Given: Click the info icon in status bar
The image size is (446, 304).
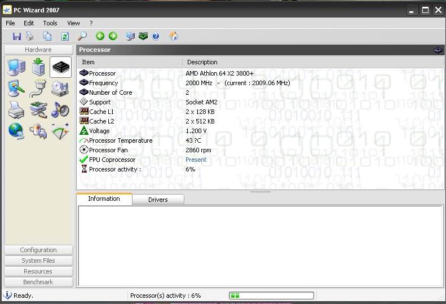Looking at the screenshot, I should [x=7, y=295].
